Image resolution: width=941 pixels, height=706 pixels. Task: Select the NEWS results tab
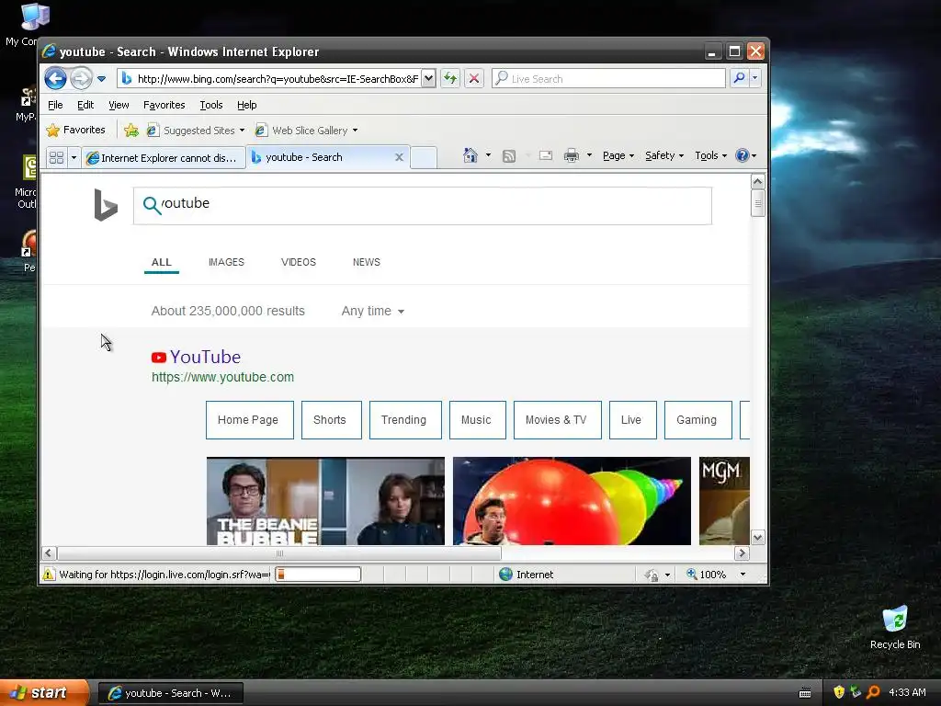click(x=367, y=262)
